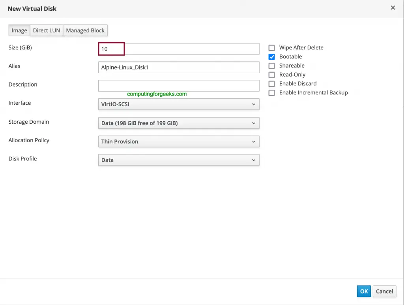Viewport: 404px width, 305px height.
Task: Select the Managed Block tab
Action: click(x=85, y=30)
